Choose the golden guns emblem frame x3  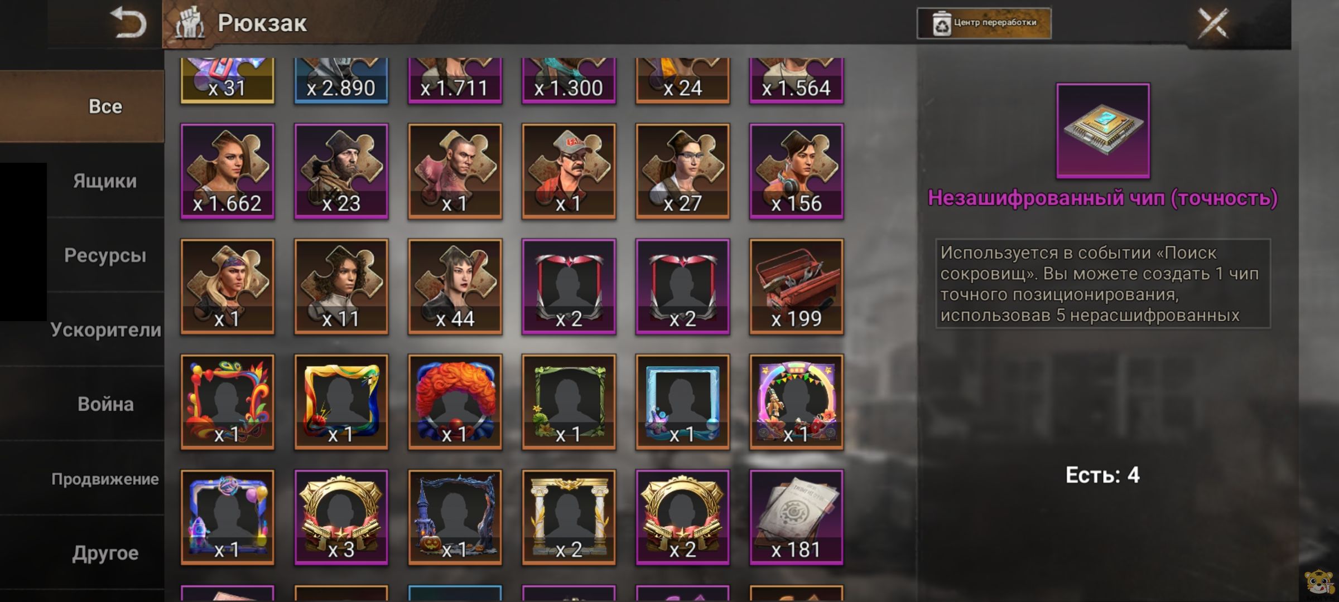(341, 517)
